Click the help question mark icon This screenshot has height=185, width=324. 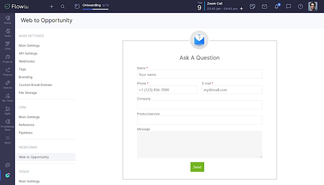[x=300, y=7]
